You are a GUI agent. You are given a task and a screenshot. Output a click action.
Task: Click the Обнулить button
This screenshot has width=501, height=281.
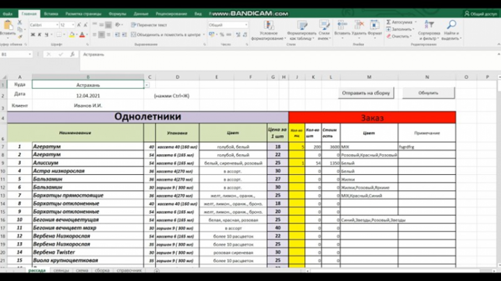pos(428,93)
